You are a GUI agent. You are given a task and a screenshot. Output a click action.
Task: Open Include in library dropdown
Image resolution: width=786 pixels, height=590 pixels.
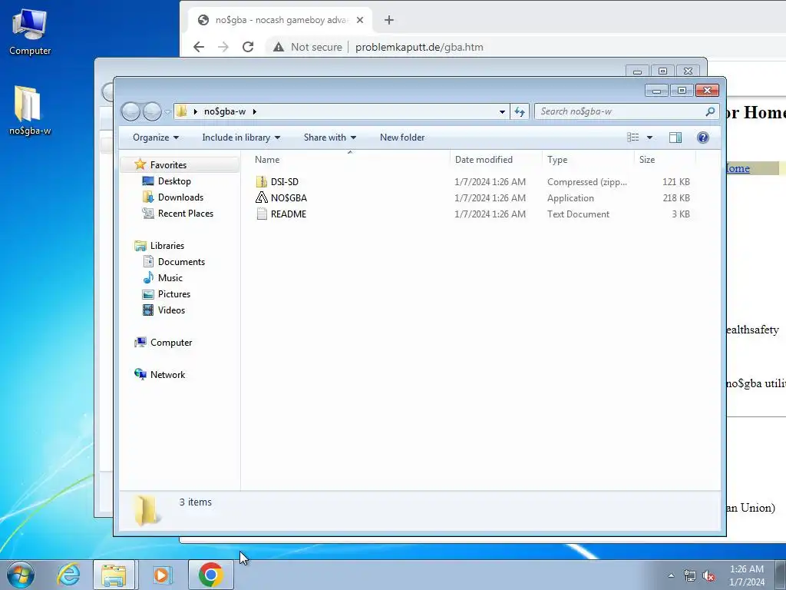coord(241,138)
